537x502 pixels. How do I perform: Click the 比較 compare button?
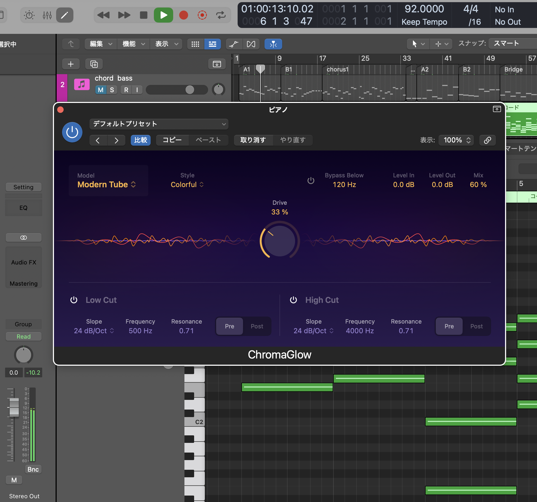pos(140,140)
